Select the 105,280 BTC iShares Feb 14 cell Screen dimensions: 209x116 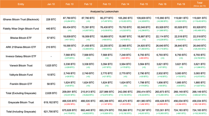coord(125,19)
